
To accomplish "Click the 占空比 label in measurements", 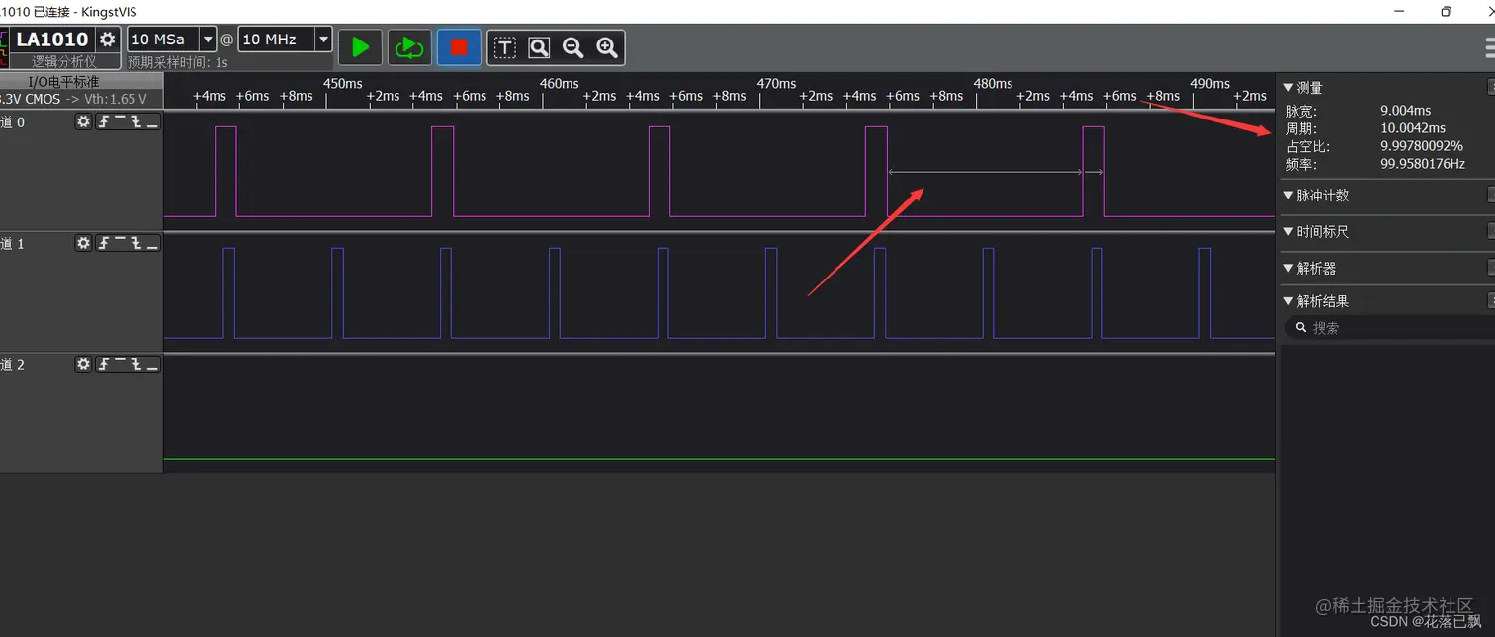I will 1307,146.
